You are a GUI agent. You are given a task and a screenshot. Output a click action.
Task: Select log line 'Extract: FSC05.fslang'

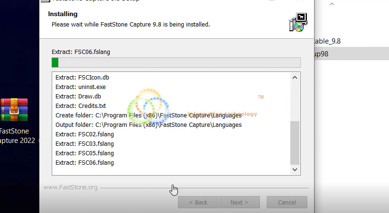click(84, 153)
